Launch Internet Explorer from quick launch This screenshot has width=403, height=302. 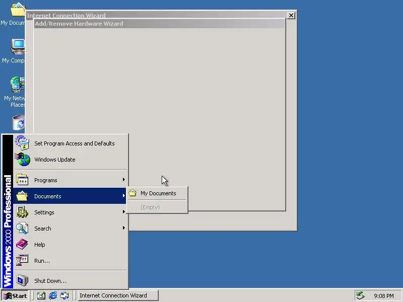[x=53, y=296]
